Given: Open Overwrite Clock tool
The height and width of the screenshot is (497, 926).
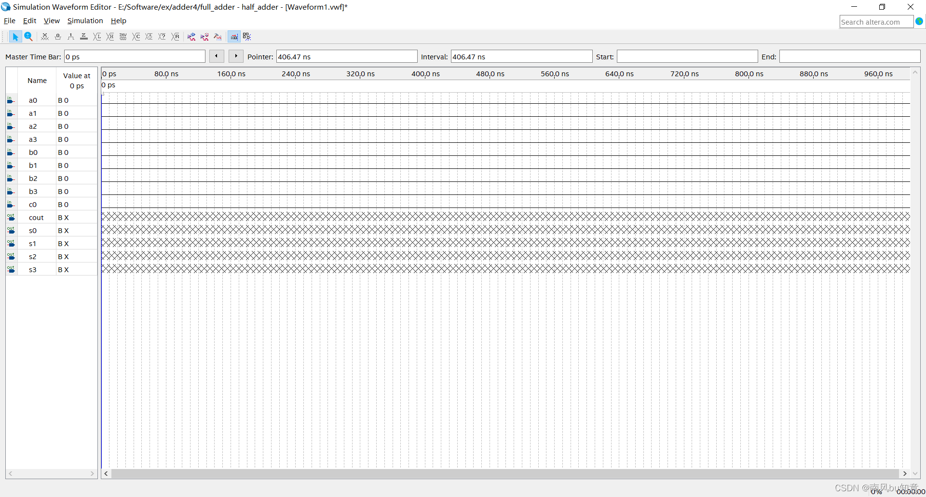Looking at the screenshot, I should 149,37.
